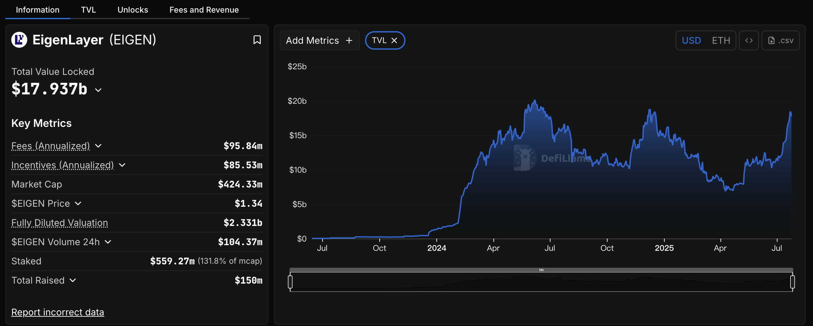The width and height of the screenshot is (813, 326).
Task: Open the Information tab
Action: pyautogui.click(x=38, y=10)
